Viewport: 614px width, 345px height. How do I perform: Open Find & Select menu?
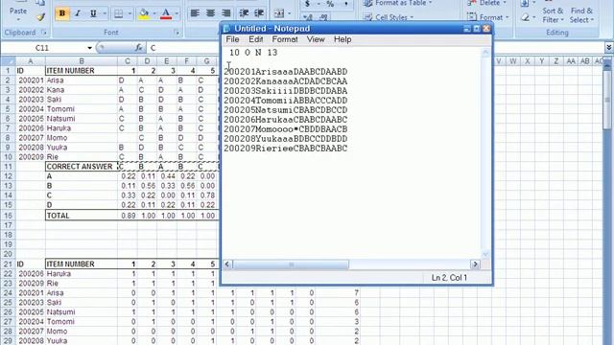pos(581,15)
